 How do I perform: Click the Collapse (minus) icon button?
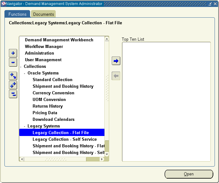pyautogui.click(x=13, y=62)
